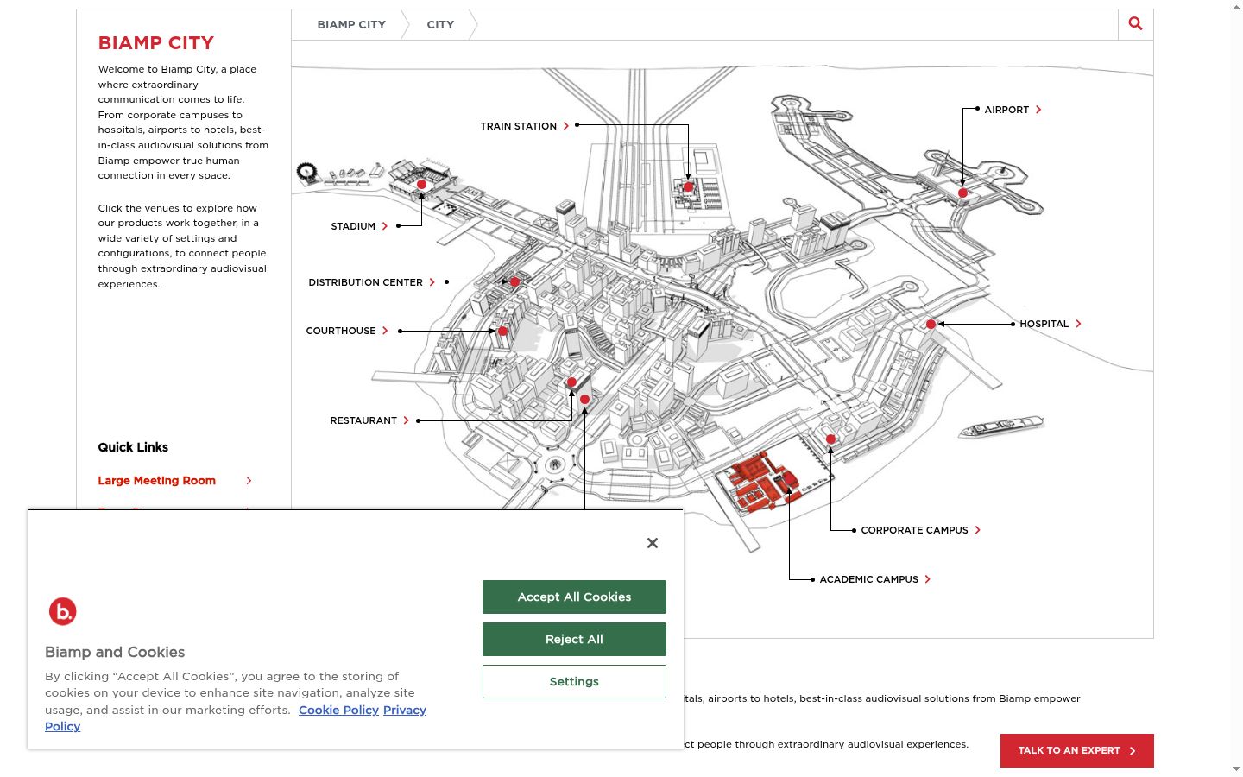Click Talk to an Expert button

coord(1077,750)
